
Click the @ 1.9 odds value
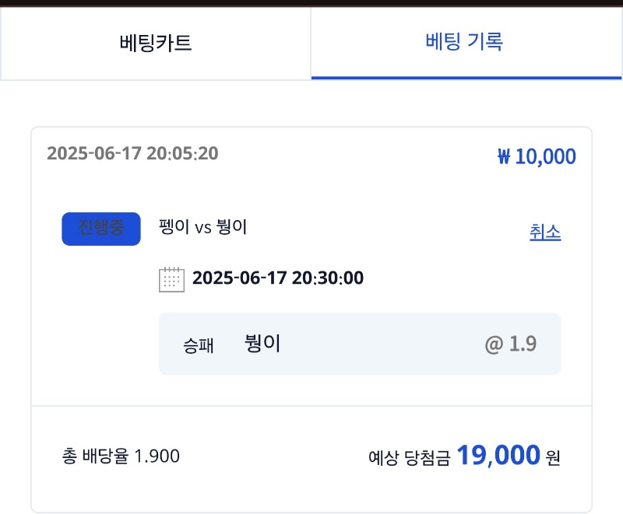[511, 344]
